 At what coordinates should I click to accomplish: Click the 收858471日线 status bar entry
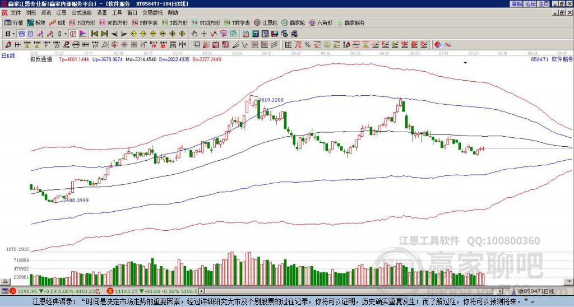536,291
